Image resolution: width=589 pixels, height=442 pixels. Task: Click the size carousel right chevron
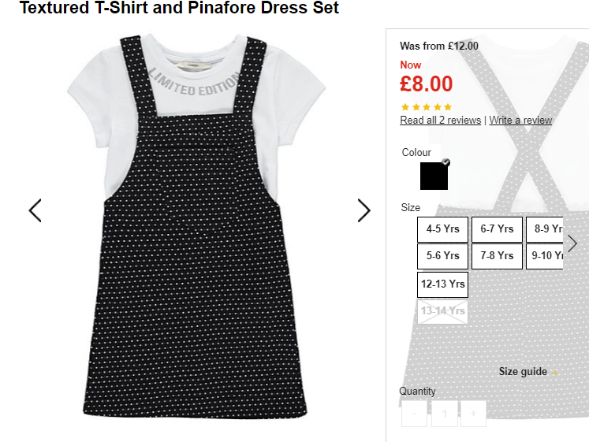(x=572, y=243)
